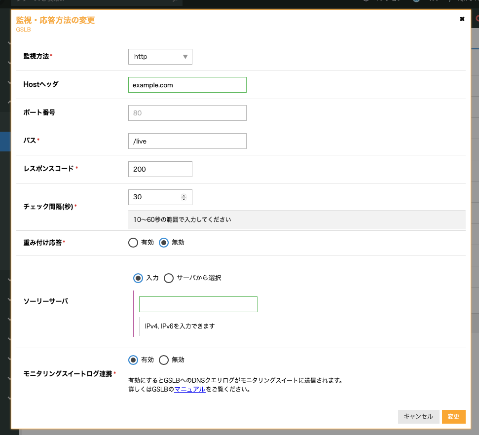Disable モニタリングスイートログ連携 with 無効
This screenshot has height=435, width=479.
coord(164,360)
